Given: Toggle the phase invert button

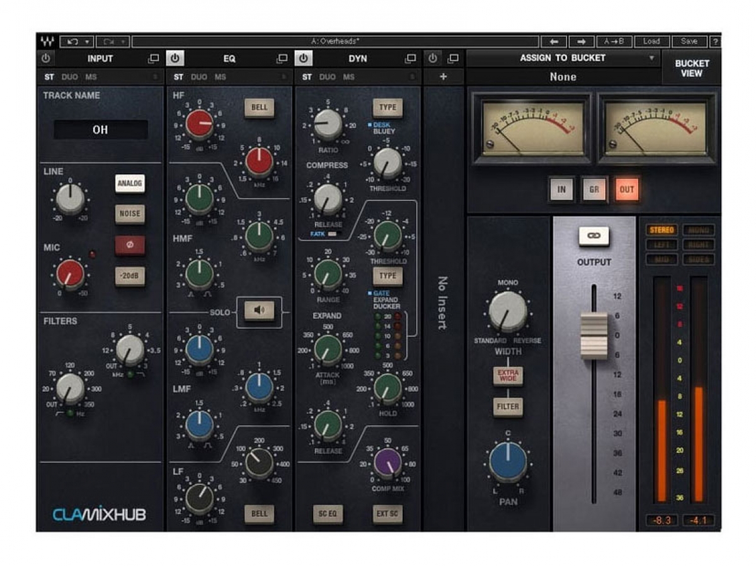Looking at the screenshot, I should point(130,246).
